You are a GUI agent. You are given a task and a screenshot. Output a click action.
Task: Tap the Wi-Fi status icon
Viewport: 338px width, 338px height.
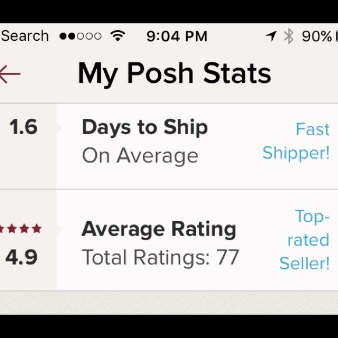[118, 36]
